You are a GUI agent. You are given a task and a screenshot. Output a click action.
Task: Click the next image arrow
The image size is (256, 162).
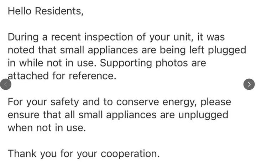[x=249, y=84]
